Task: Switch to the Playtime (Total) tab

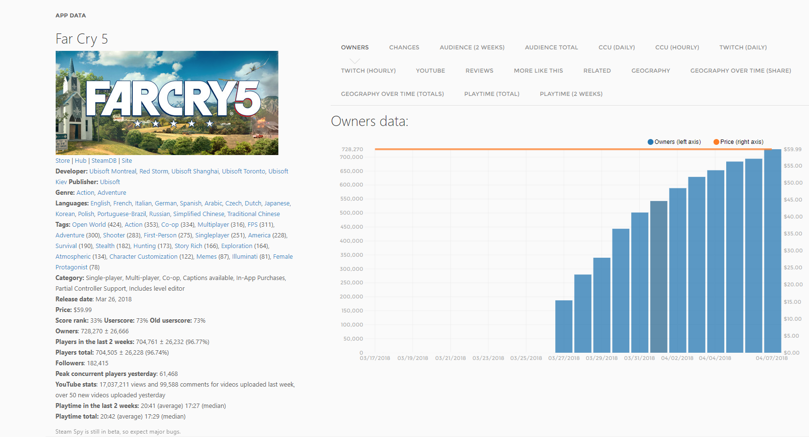Action: coord(492,94)
